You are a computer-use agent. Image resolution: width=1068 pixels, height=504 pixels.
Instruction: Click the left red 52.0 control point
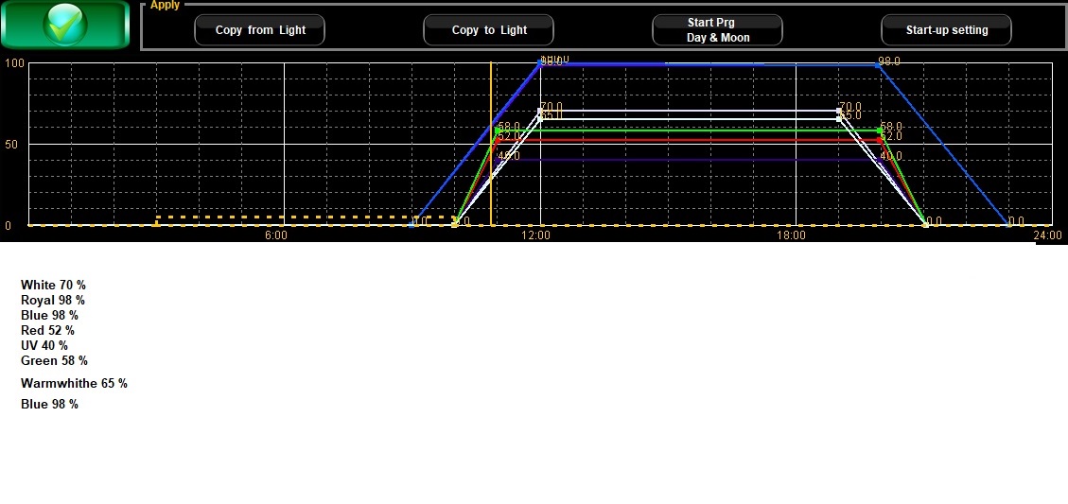[x=497, y=140]
